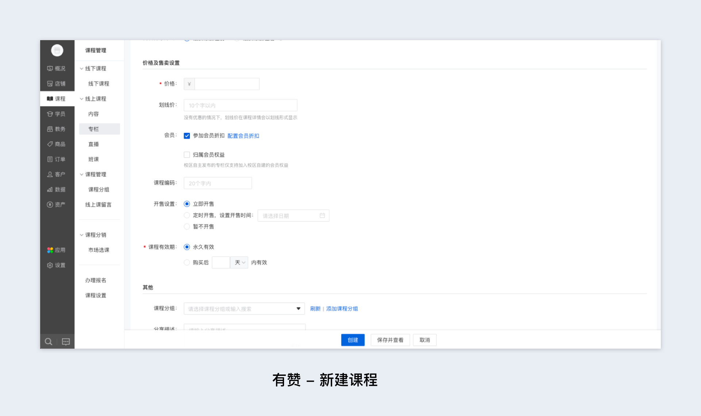Screen dimensions: 701x416
Task: Enable the 归属会员权益 checkbox
Action: coord(187,155)
